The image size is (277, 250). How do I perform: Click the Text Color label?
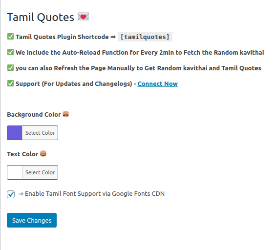22,154
